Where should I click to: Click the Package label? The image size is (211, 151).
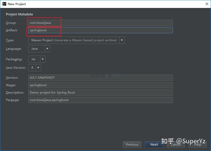click(x=13, y=100)
